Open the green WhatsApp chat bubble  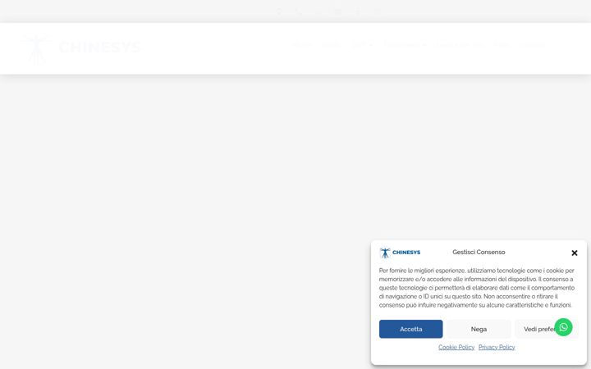click(x=563, y=327)
